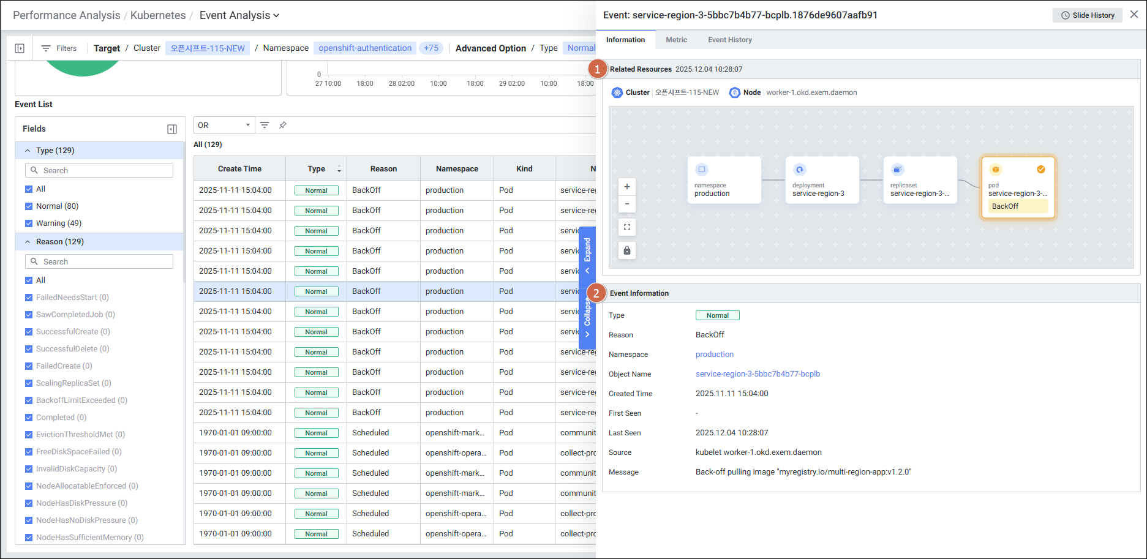
Task: Toggle the FailedNeedsStart reason checkbox
Action: click(x=29, y=298)
